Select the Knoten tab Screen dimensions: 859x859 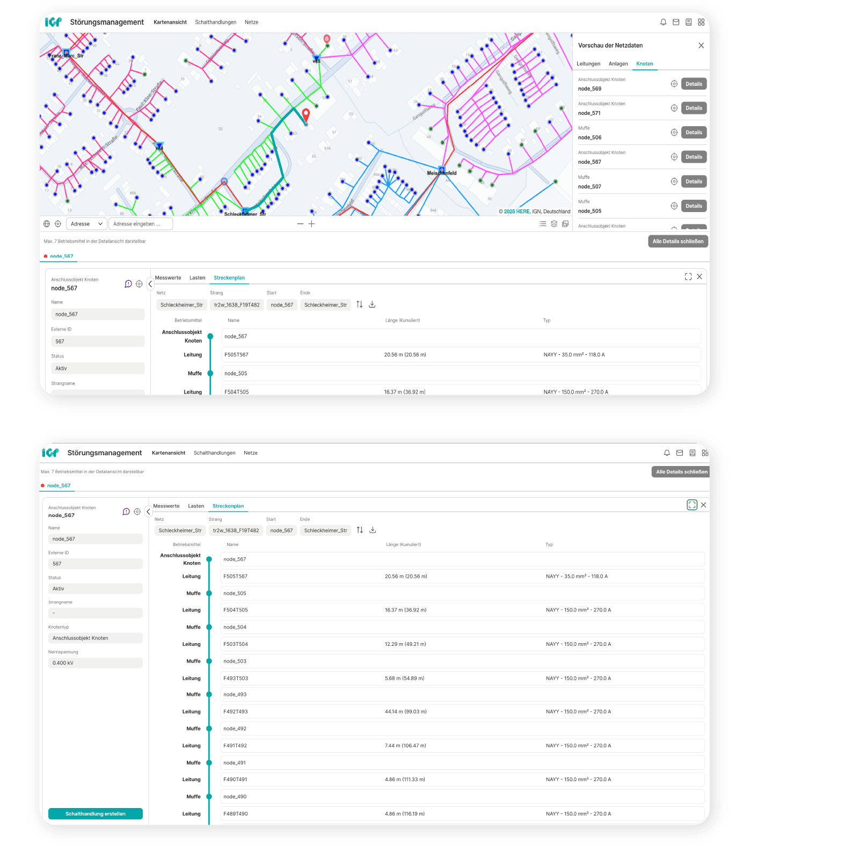tap(645, 64)
